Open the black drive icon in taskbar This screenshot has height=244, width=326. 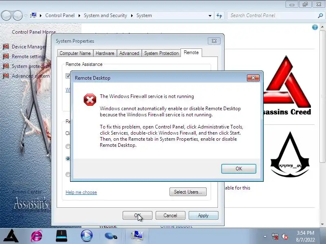point(62,236)
